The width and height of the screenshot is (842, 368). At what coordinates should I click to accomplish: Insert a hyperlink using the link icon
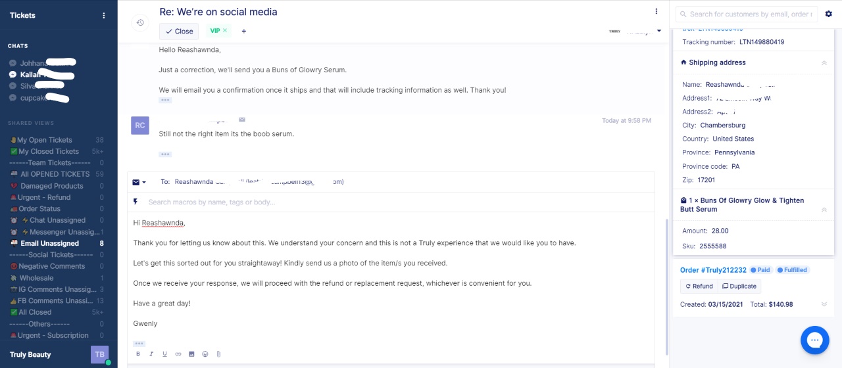click(178, 354)
